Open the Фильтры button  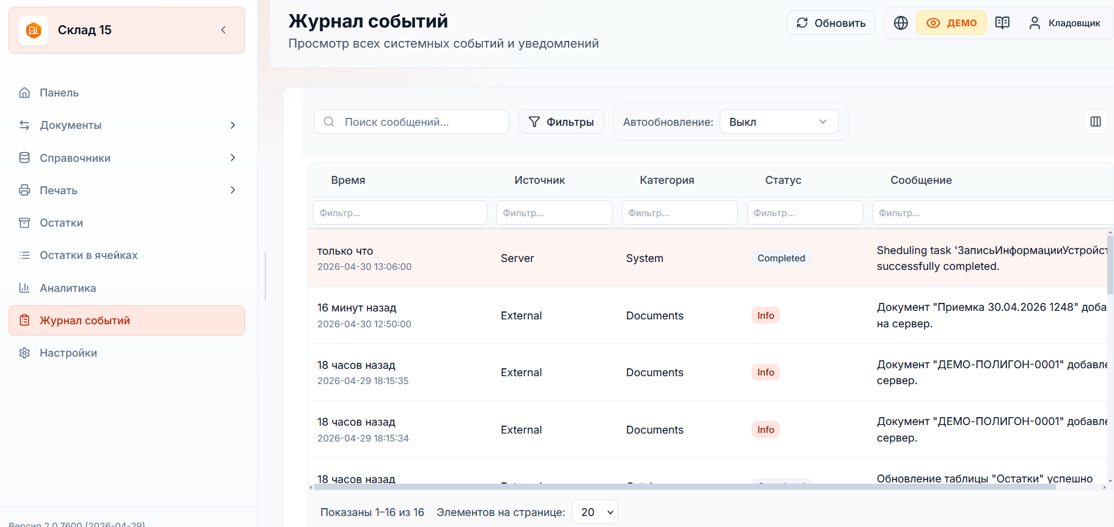click(x=561, y=122)
